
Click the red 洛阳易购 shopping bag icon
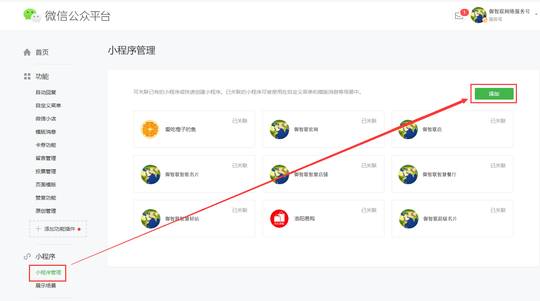(x=279, y=219)
